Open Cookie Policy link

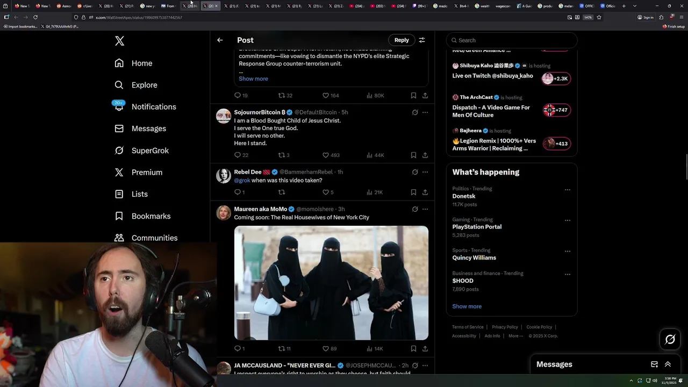coord(539,327)
